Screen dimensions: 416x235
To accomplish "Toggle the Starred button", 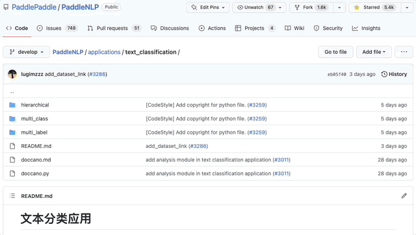I will 374,7.
